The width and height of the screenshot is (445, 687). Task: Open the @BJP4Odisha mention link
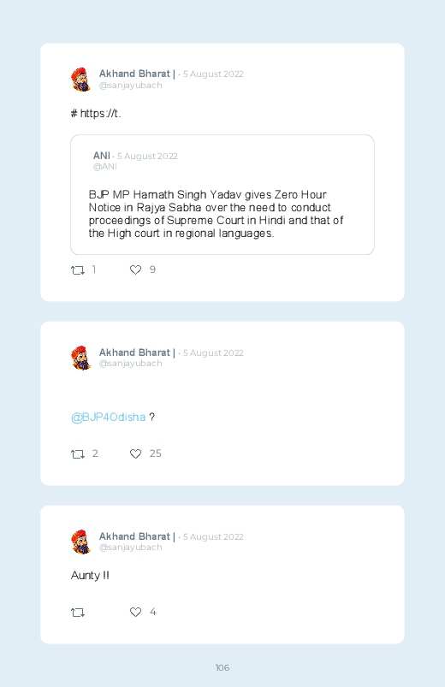pyautogui.click(x=108, y=418)
